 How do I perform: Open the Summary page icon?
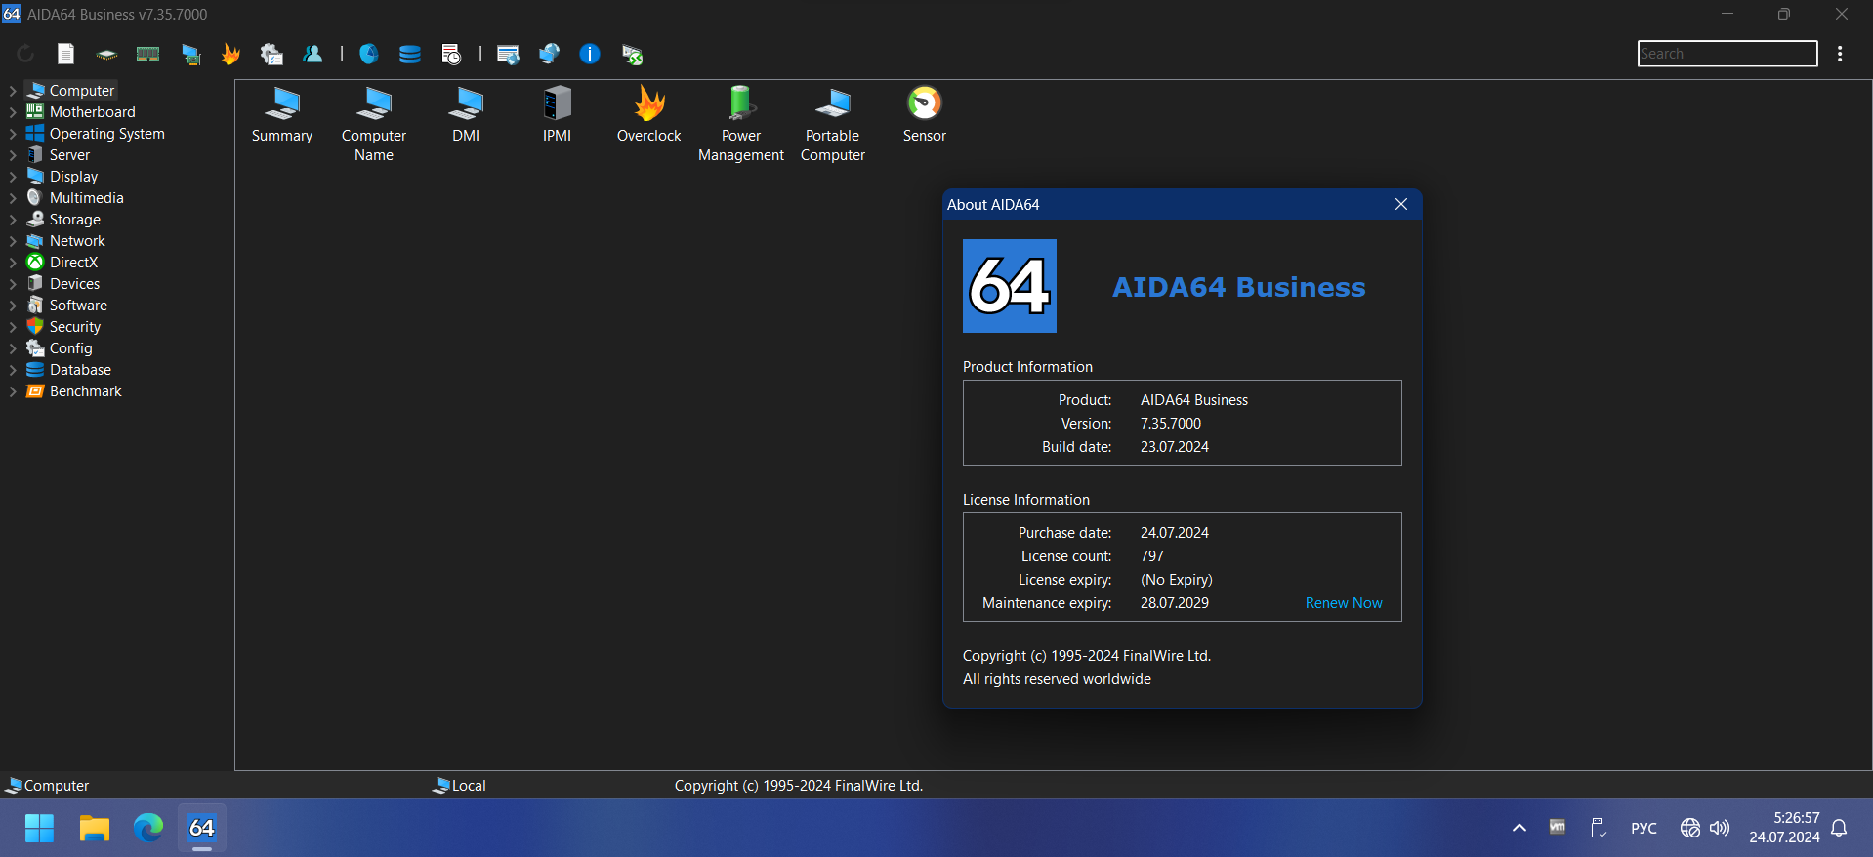point(282,115)
